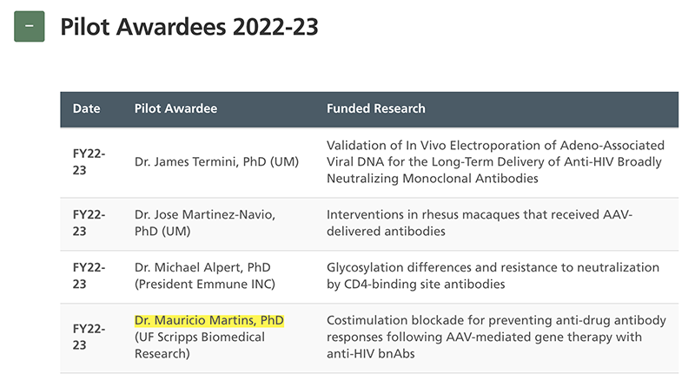Click FY22-23 date in Termini row
This screenshot has width=695, height=380.
tap(89, 162)
